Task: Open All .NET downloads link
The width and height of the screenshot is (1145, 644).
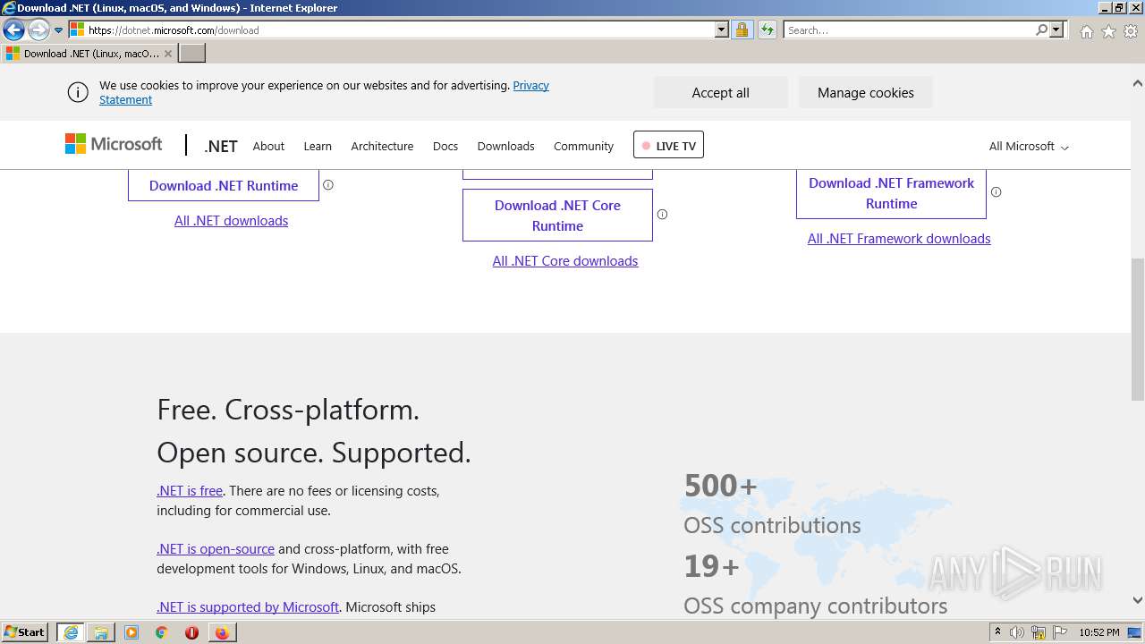Action: (x=231, y=221)
